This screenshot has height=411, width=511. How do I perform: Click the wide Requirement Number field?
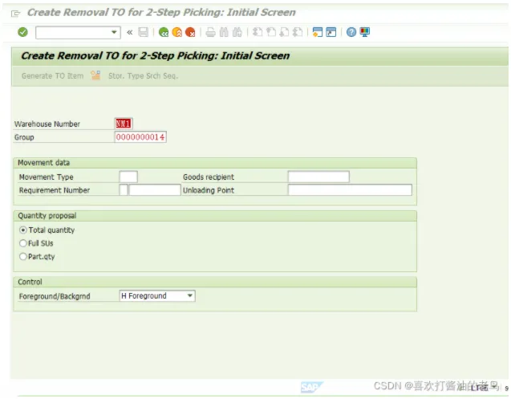pyautogui.click(x=155, y=189)
